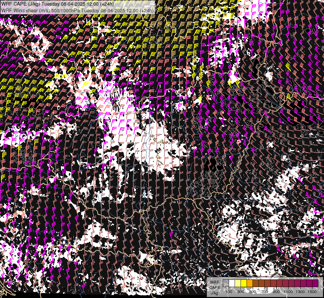The image size is (324, 298).
Task: Click the legend value 1100
Action: point(288,292)
